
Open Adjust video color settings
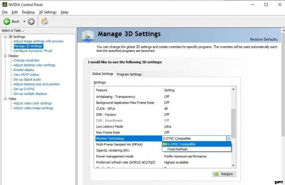[x=33, y=103]
